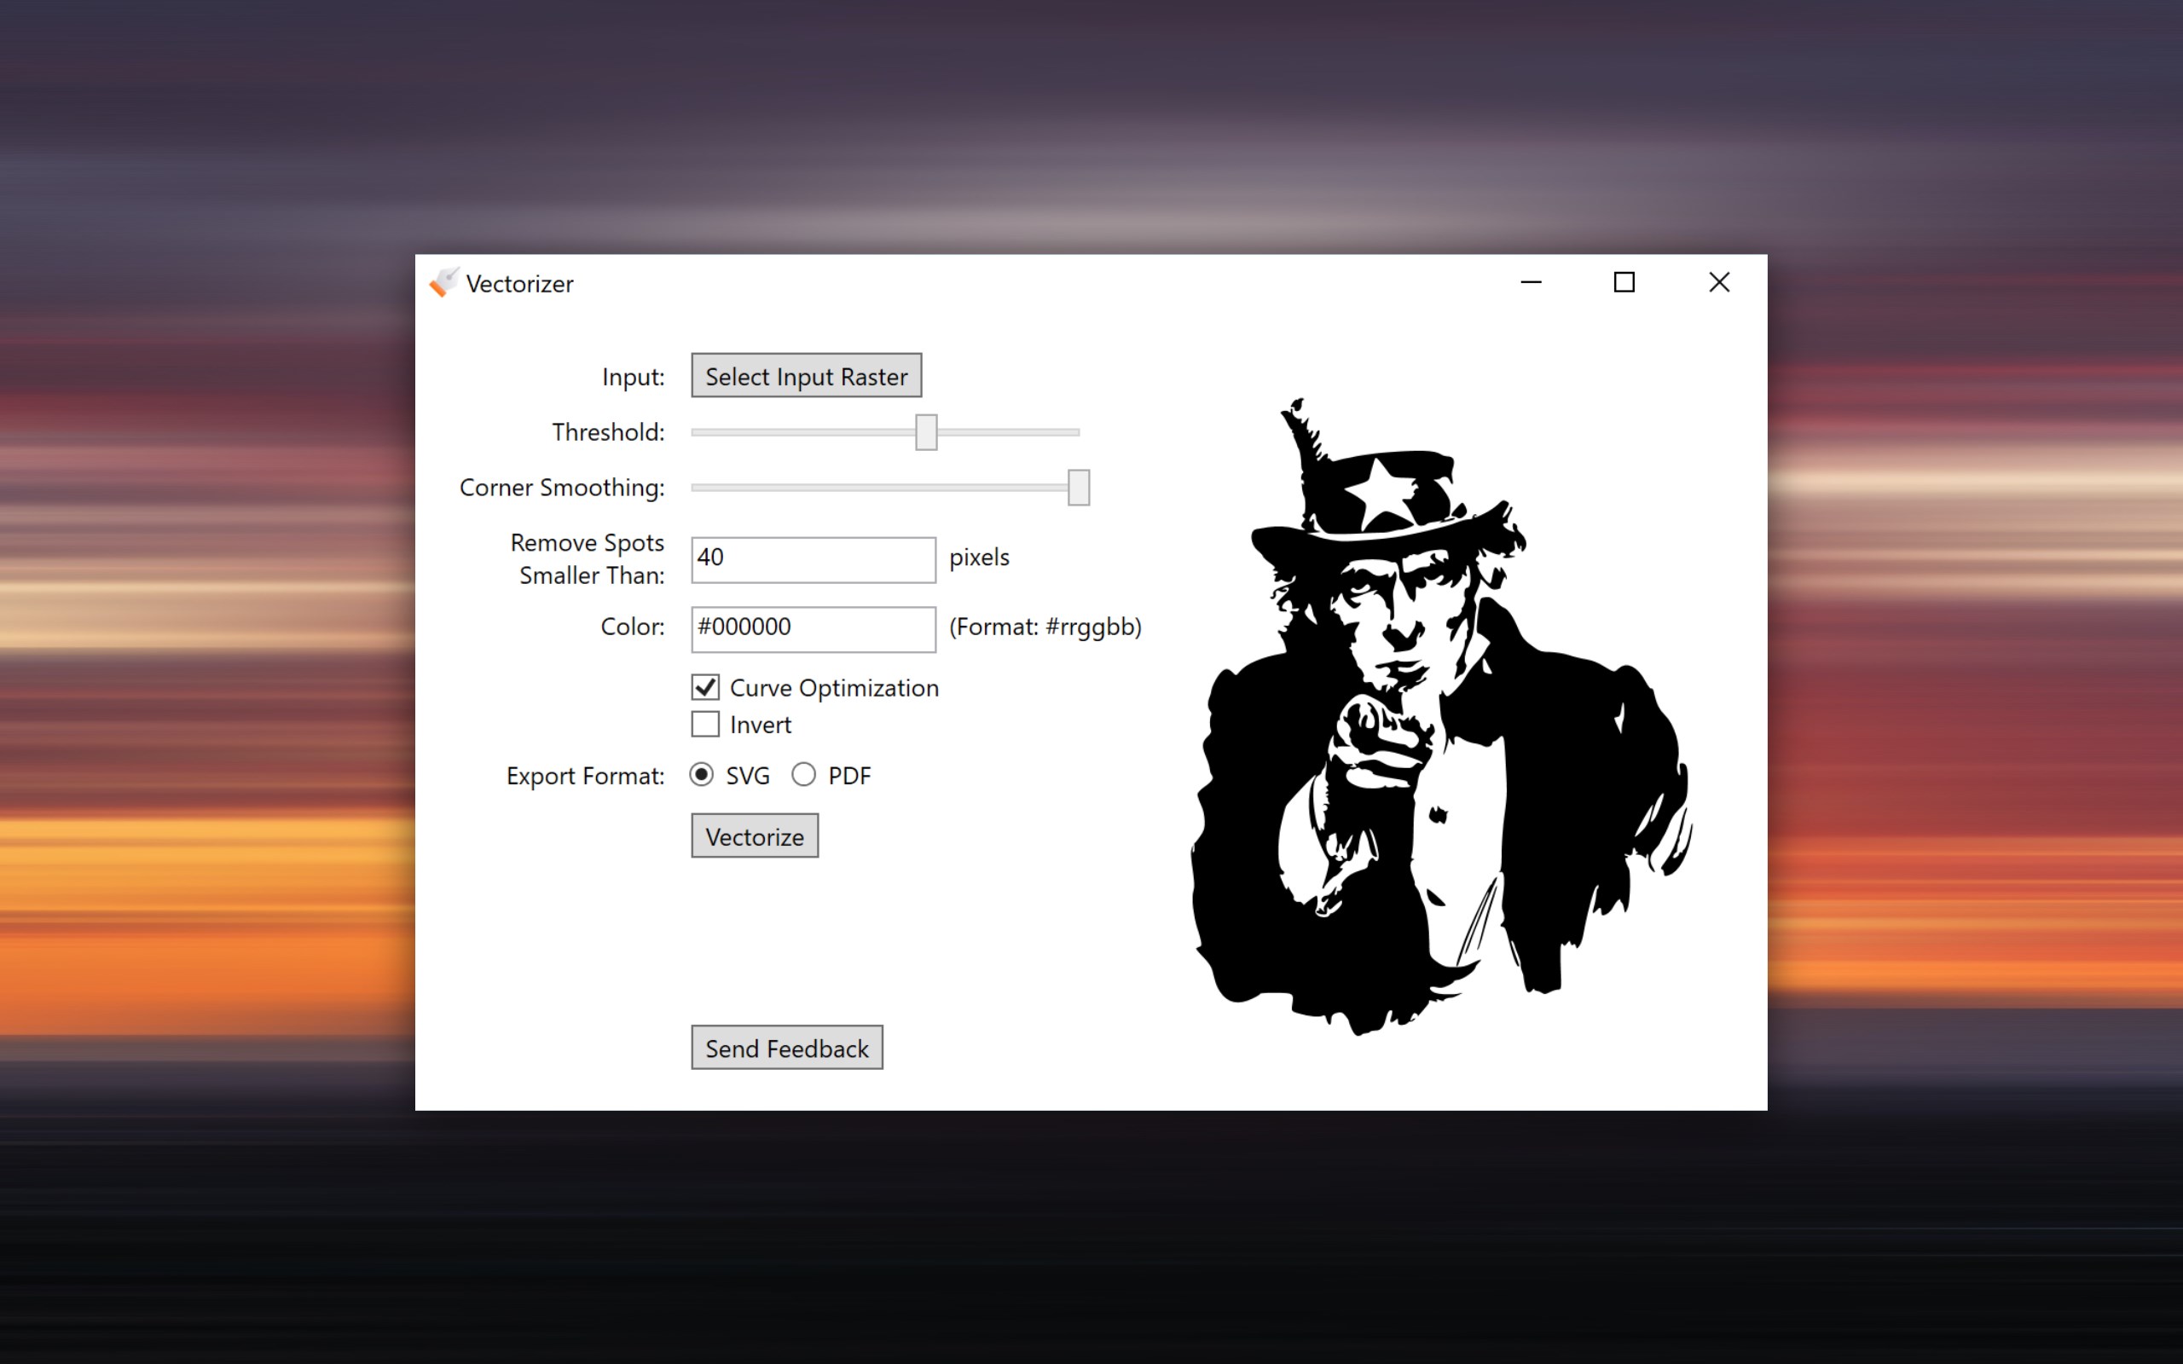Minimize the Vectorizer window

1531,282
